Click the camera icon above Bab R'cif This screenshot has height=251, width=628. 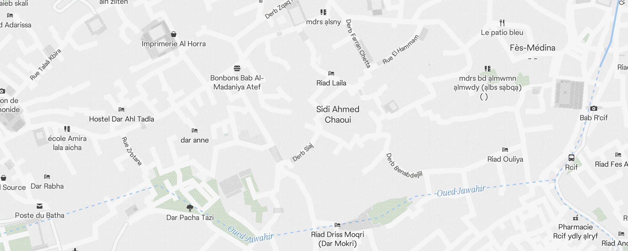593,109
